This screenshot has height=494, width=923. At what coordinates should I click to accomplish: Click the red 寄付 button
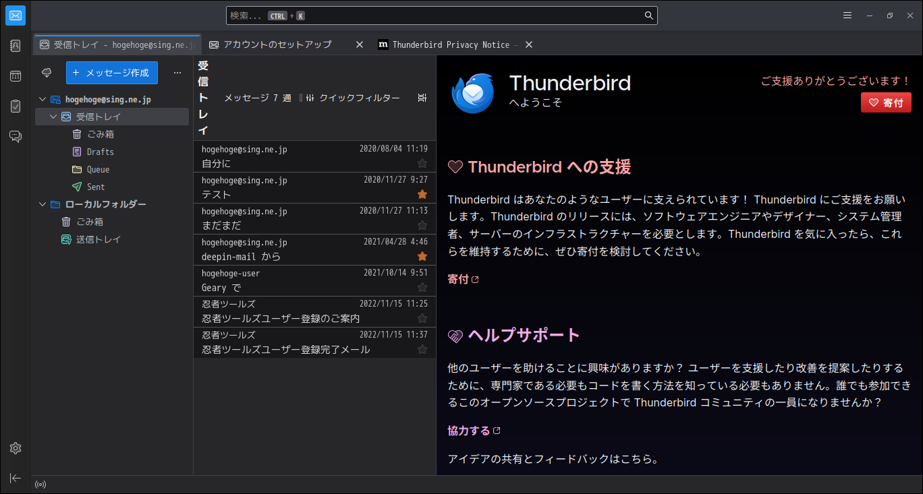(886, 102)
